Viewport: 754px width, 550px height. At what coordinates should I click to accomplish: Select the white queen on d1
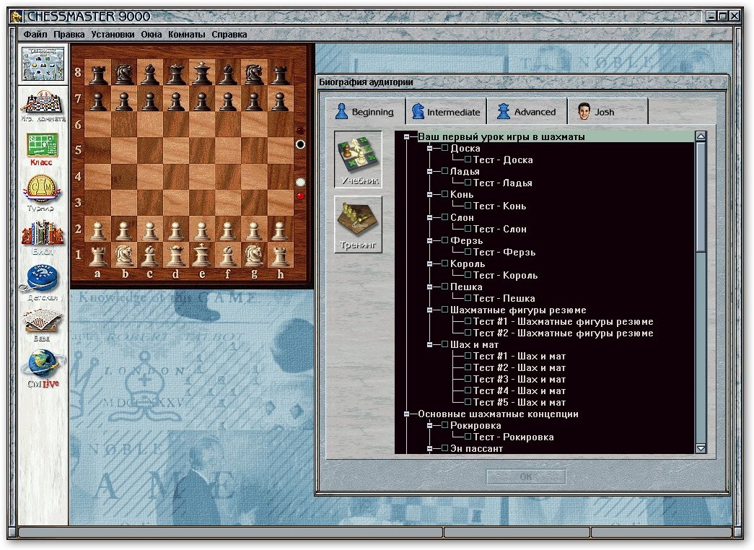(175, 254)
